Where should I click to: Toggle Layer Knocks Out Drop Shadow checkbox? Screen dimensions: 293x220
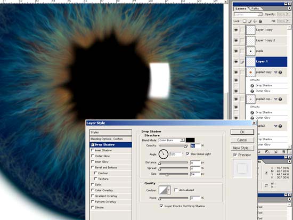tap(161, 206)
